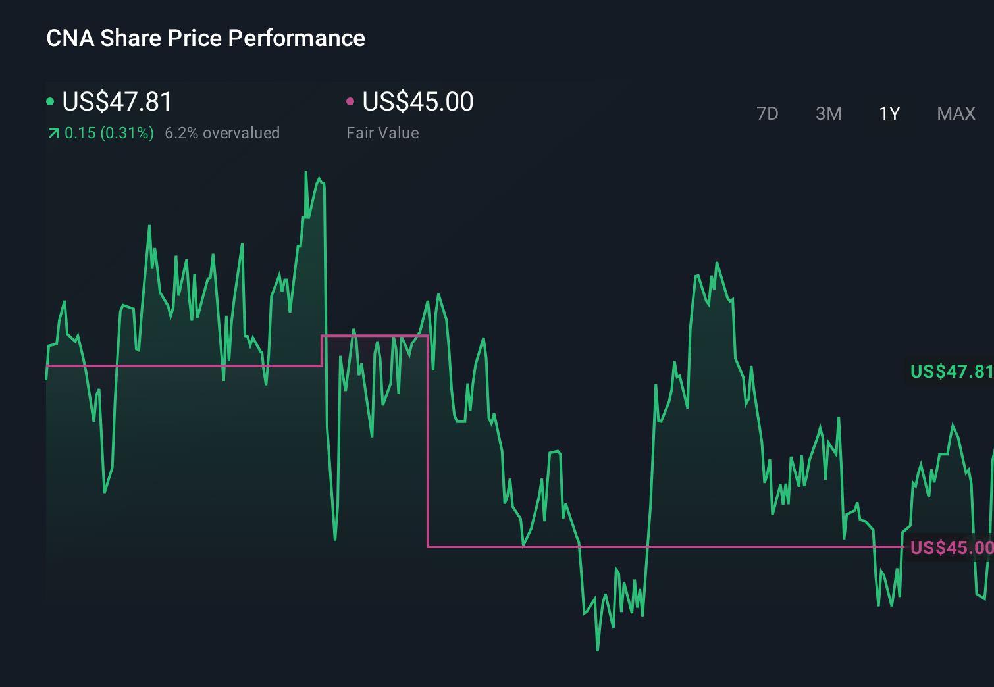Click the US$45.00 fair value heading
The width and height of the screenshot is (994, 687).
(417, 101)
